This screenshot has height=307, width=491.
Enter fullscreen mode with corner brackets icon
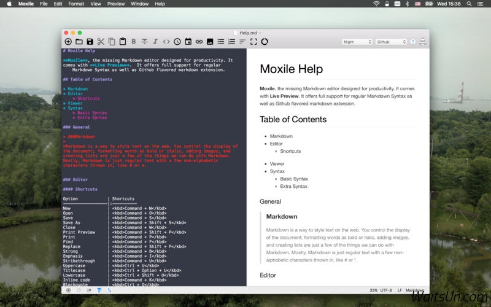(x=253, y=42)
